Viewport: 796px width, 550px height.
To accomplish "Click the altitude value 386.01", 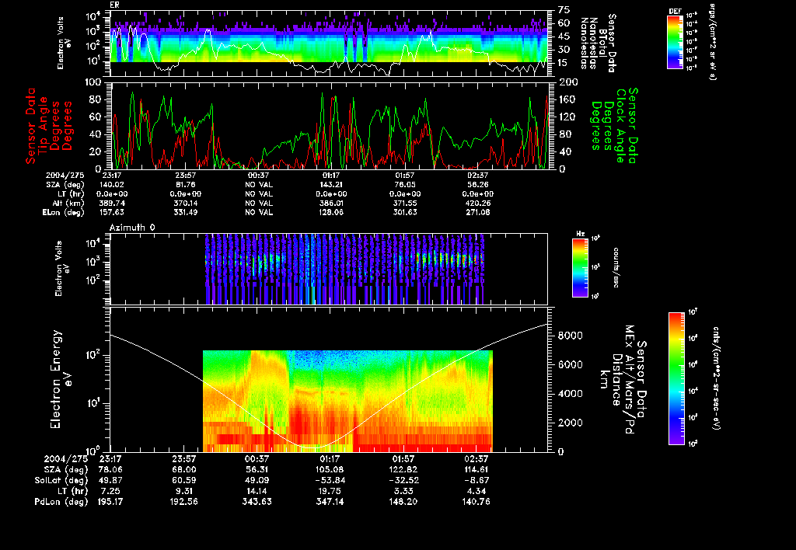I will coord(331,203).
